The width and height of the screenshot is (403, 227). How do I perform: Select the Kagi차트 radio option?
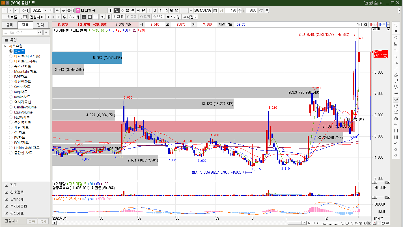pyautogui.click(x=11, y=92)
